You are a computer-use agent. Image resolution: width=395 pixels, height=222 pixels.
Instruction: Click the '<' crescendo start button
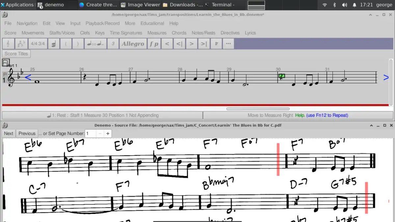(x=167, y=44)
